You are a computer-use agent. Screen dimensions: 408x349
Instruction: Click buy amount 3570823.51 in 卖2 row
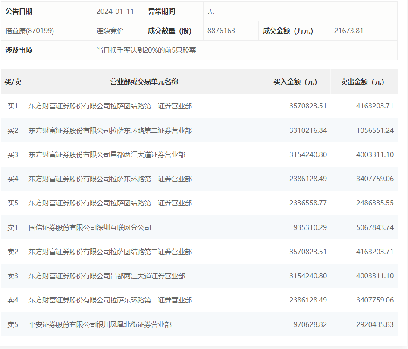click(308, 252)
